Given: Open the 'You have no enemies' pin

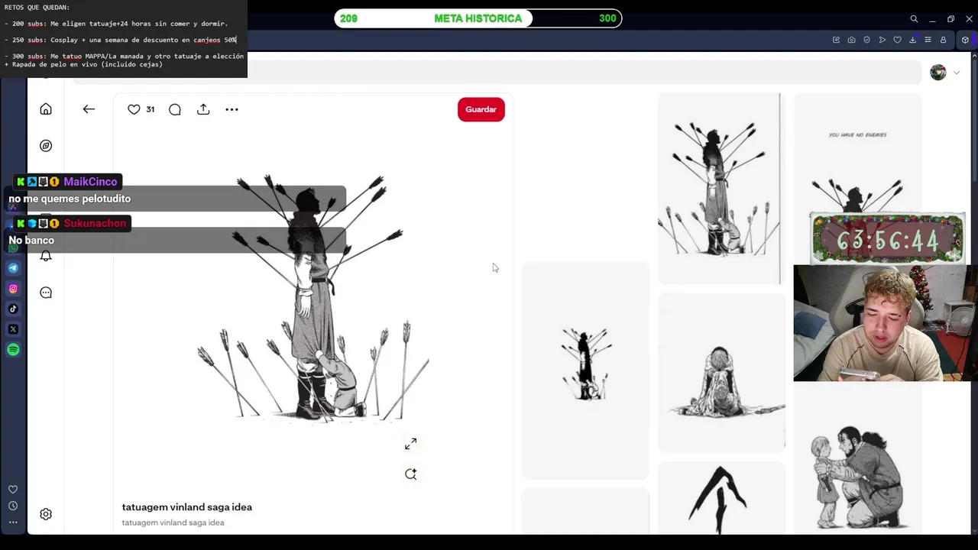Looking at the screenshot, I should point(857,153).
